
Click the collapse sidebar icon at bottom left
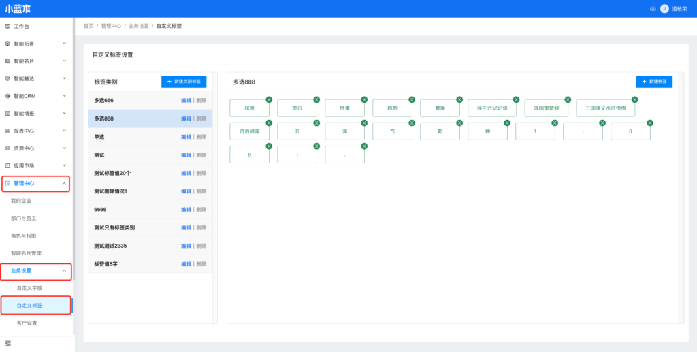click(x=8, y=343)
